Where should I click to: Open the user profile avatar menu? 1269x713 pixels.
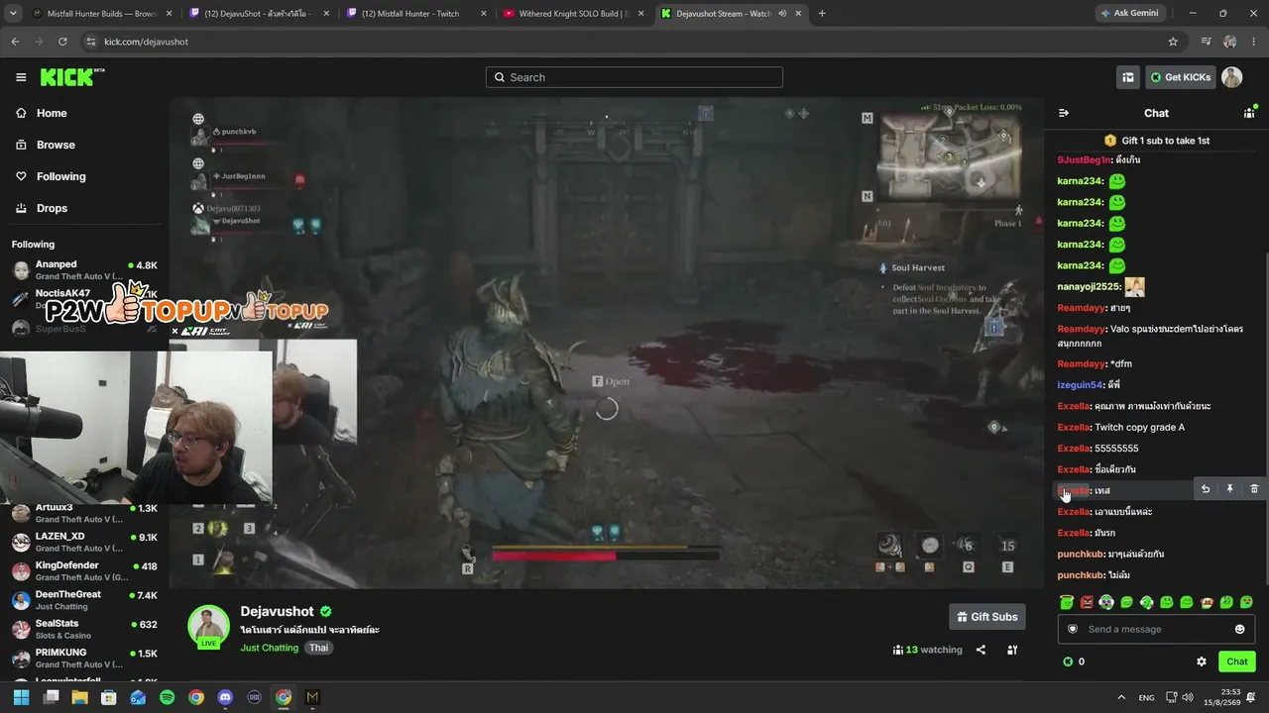point(1231,77)
